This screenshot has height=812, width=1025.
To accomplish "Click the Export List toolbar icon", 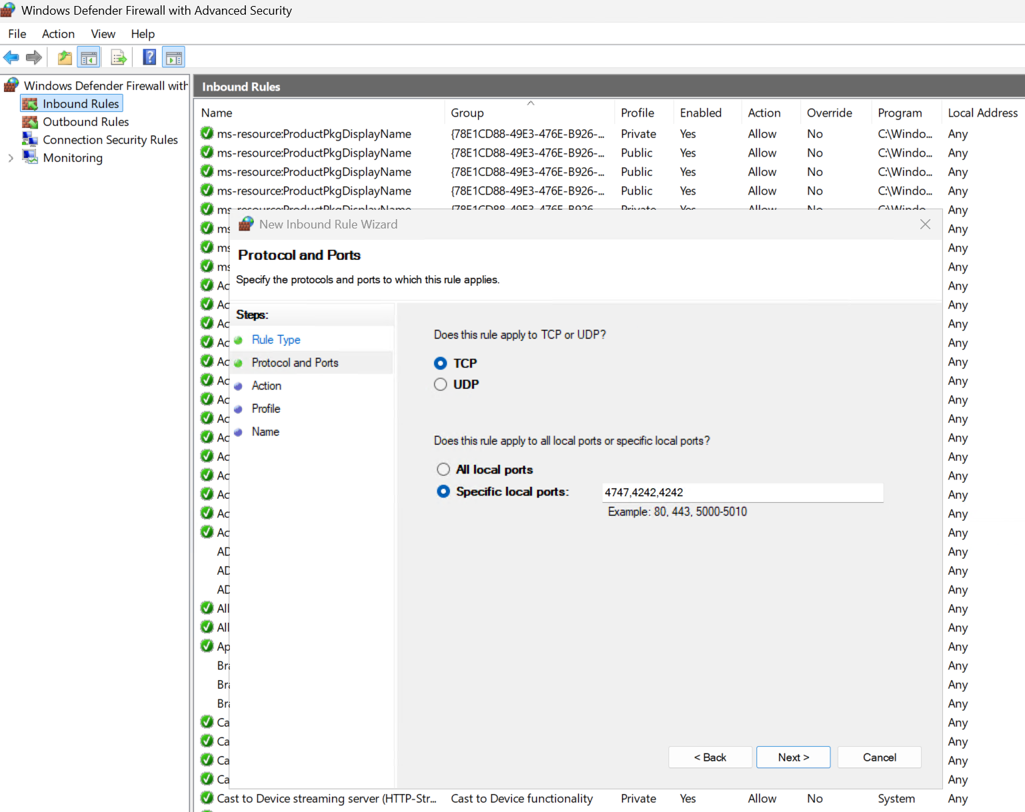I will 119,58.
